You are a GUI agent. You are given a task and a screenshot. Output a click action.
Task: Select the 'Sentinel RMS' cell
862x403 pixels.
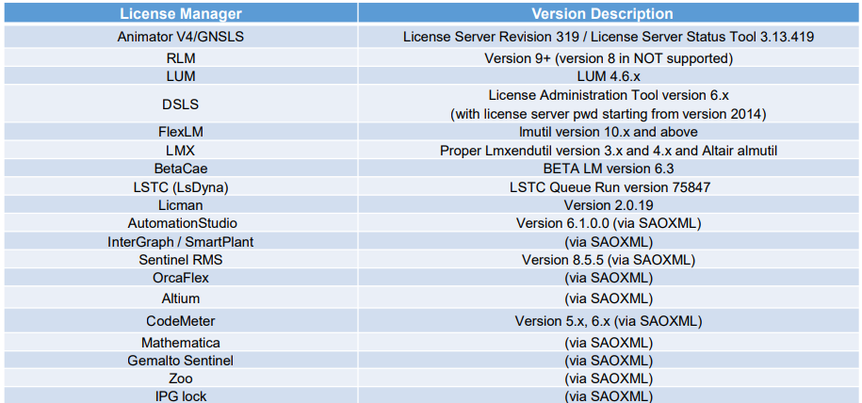pos(181,260)
